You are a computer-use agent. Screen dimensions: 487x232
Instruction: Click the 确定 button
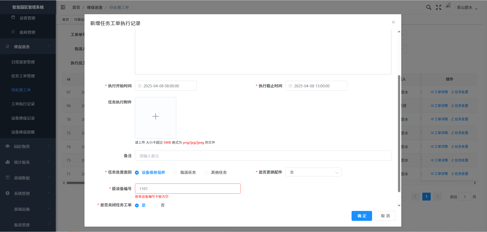point(361,216)
